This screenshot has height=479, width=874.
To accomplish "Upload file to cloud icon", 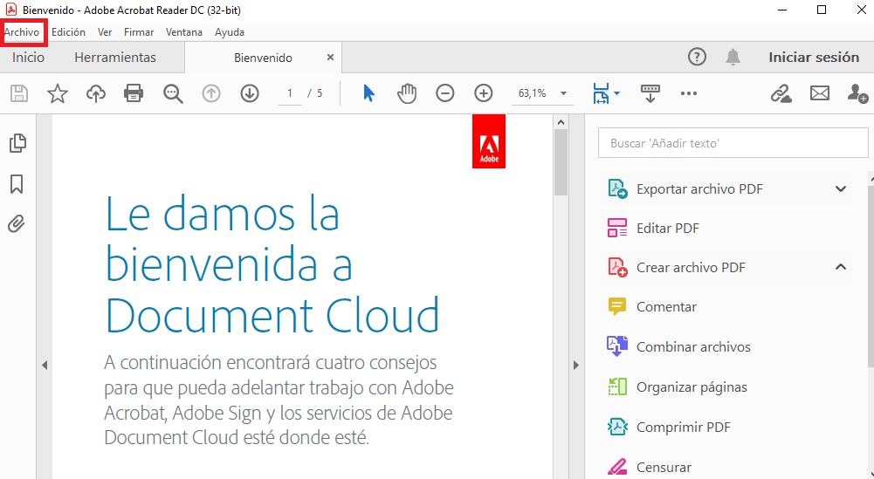I will 96,93.
